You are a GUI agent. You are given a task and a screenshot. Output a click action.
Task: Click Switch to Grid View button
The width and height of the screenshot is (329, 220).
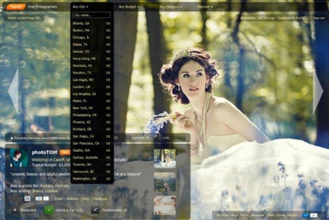pos(24,18)
